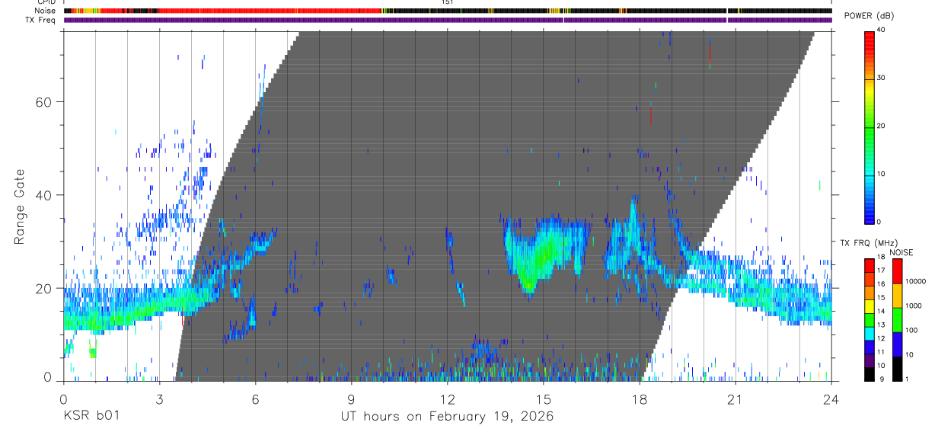Select the green segment of NOISE scale
The width and height of the screenshot is (935, 432).
point(897,320)
